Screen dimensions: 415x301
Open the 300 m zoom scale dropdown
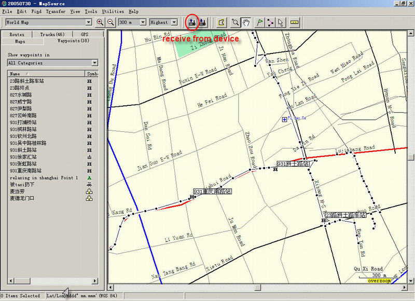click(143, 22)
